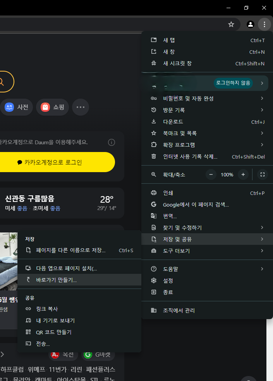Viewport: 273px width, 381px height.
Task: Click the help question-mark icon beside 도움말
Action: pyautogui.click(x=154, y=269)
